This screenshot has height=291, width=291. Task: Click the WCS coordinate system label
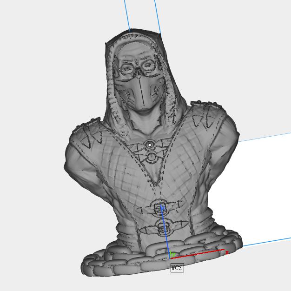click(177, 268)
